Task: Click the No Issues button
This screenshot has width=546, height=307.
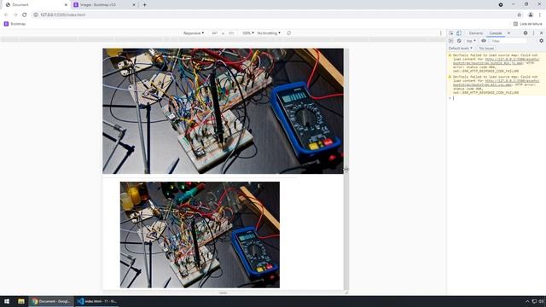Action: coord(486,49)
